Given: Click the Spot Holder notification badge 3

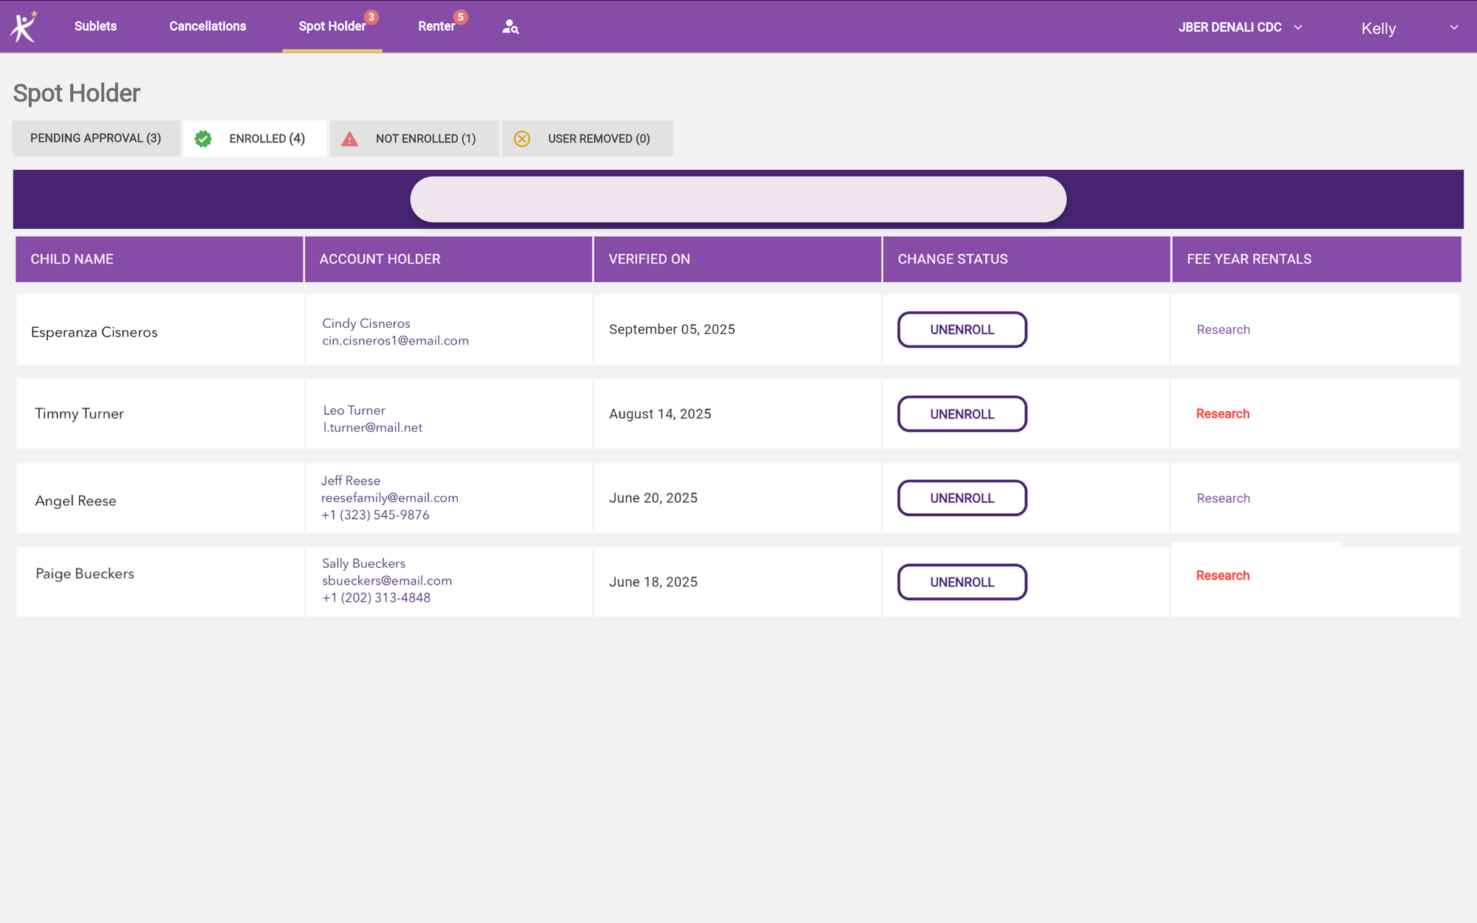Looking at the screenshot, I should pos(371,17).
